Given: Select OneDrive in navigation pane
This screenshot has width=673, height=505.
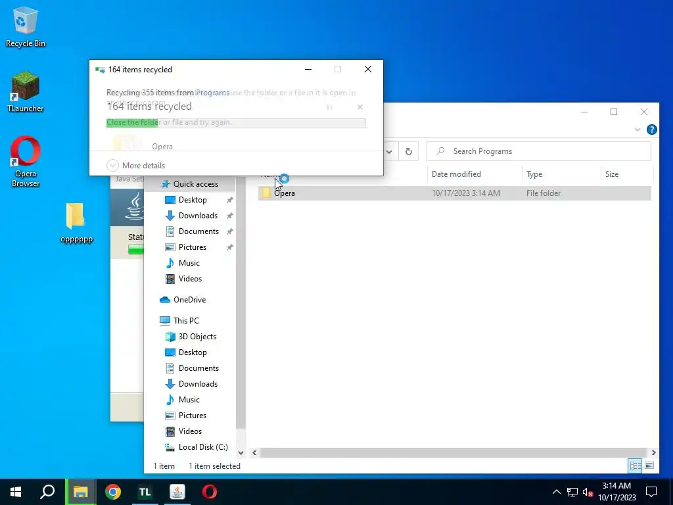Looking at the screenshot, I should (189, 300).
